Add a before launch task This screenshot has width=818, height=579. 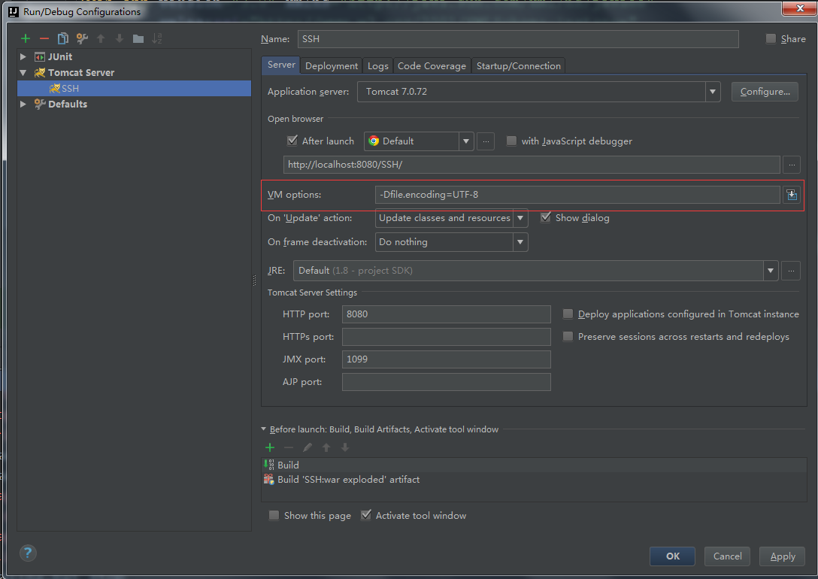point(270,447)
